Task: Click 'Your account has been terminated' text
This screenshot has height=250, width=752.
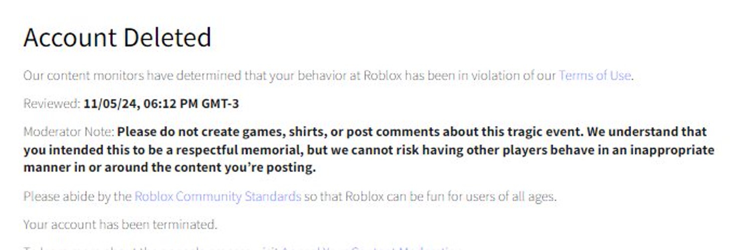Action: [120, 224]
